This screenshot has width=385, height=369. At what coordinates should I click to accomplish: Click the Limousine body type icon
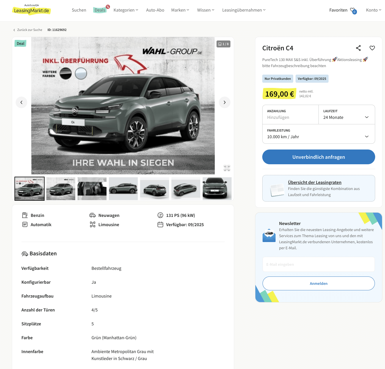93,224
